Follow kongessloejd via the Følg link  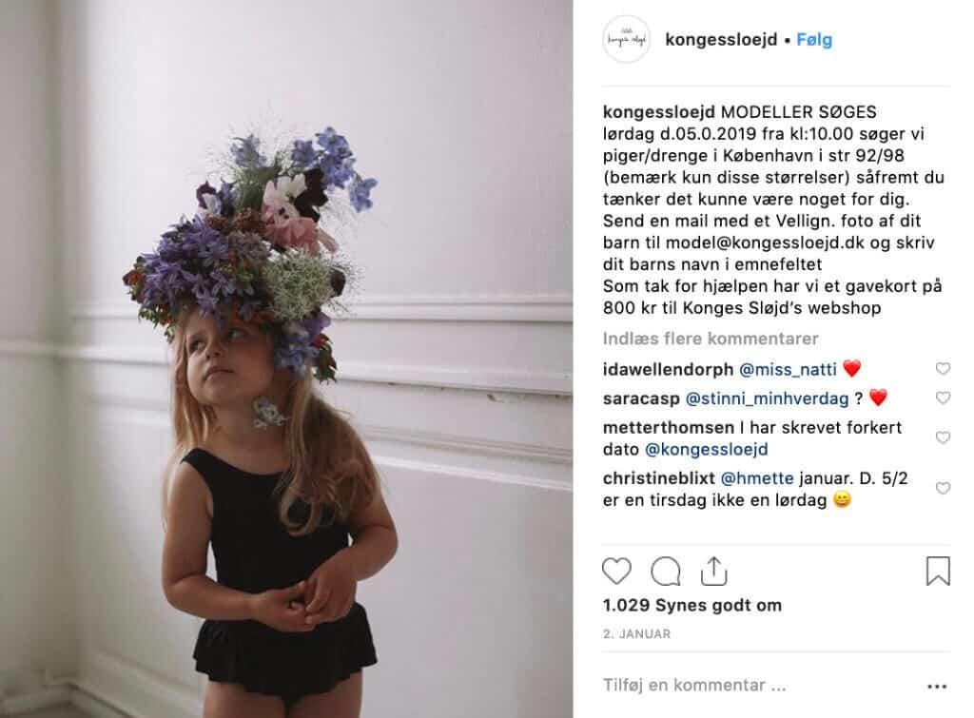814,40
